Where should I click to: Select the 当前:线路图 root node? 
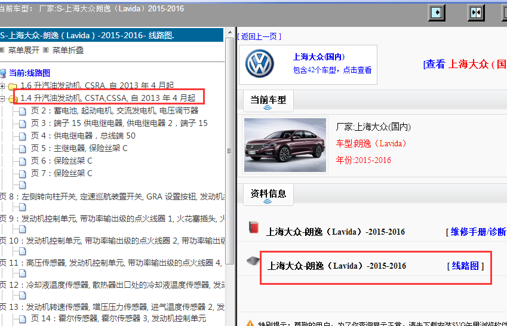click(x=29, y=73)
